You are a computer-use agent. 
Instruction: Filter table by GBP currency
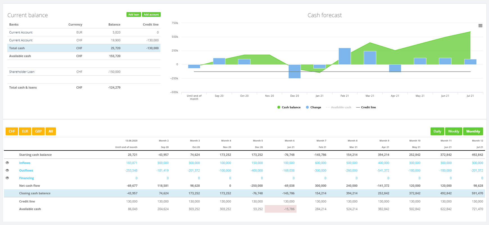click(39, 131)
